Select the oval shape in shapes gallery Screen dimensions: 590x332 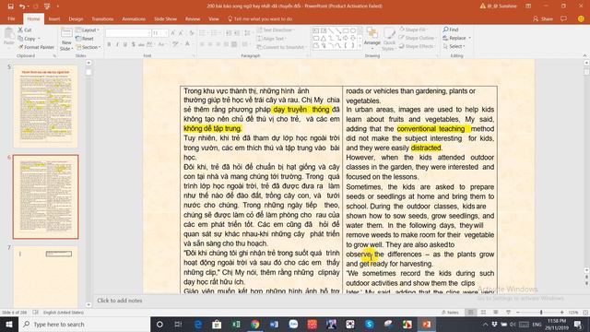[353, 30]
